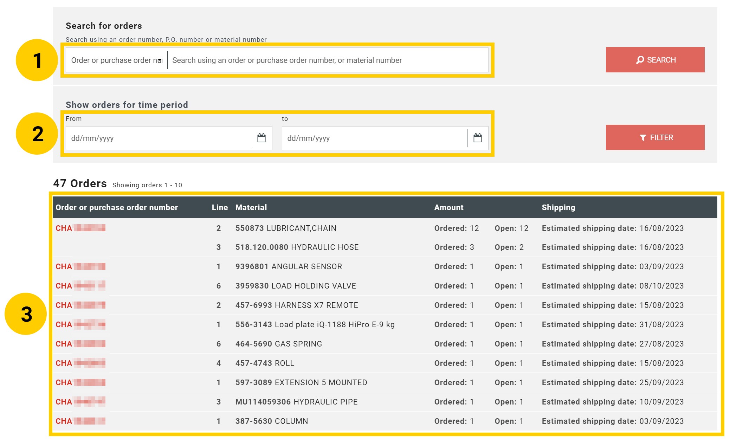Select '3959830 LOAD HOLDING VALVE' material text
The width and height of the screenshot is (730, 440).
coord(296,286)
